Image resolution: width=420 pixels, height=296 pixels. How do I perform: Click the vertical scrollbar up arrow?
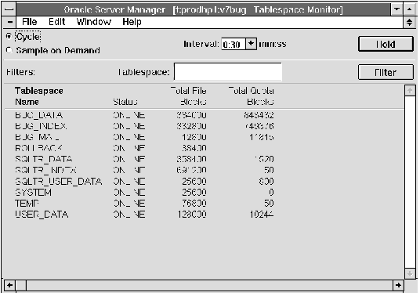pos(410,91)
